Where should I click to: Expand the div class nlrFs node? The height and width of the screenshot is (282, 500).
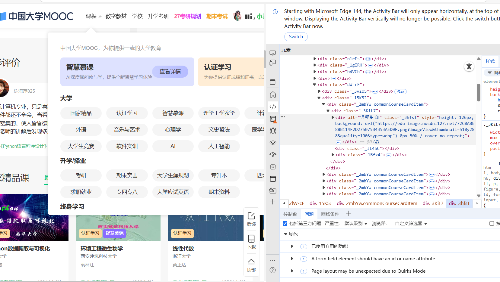coord(315,59)
